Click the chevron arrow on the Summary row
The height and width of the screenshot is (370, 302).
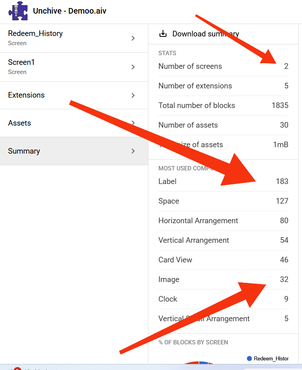(133, 151)
